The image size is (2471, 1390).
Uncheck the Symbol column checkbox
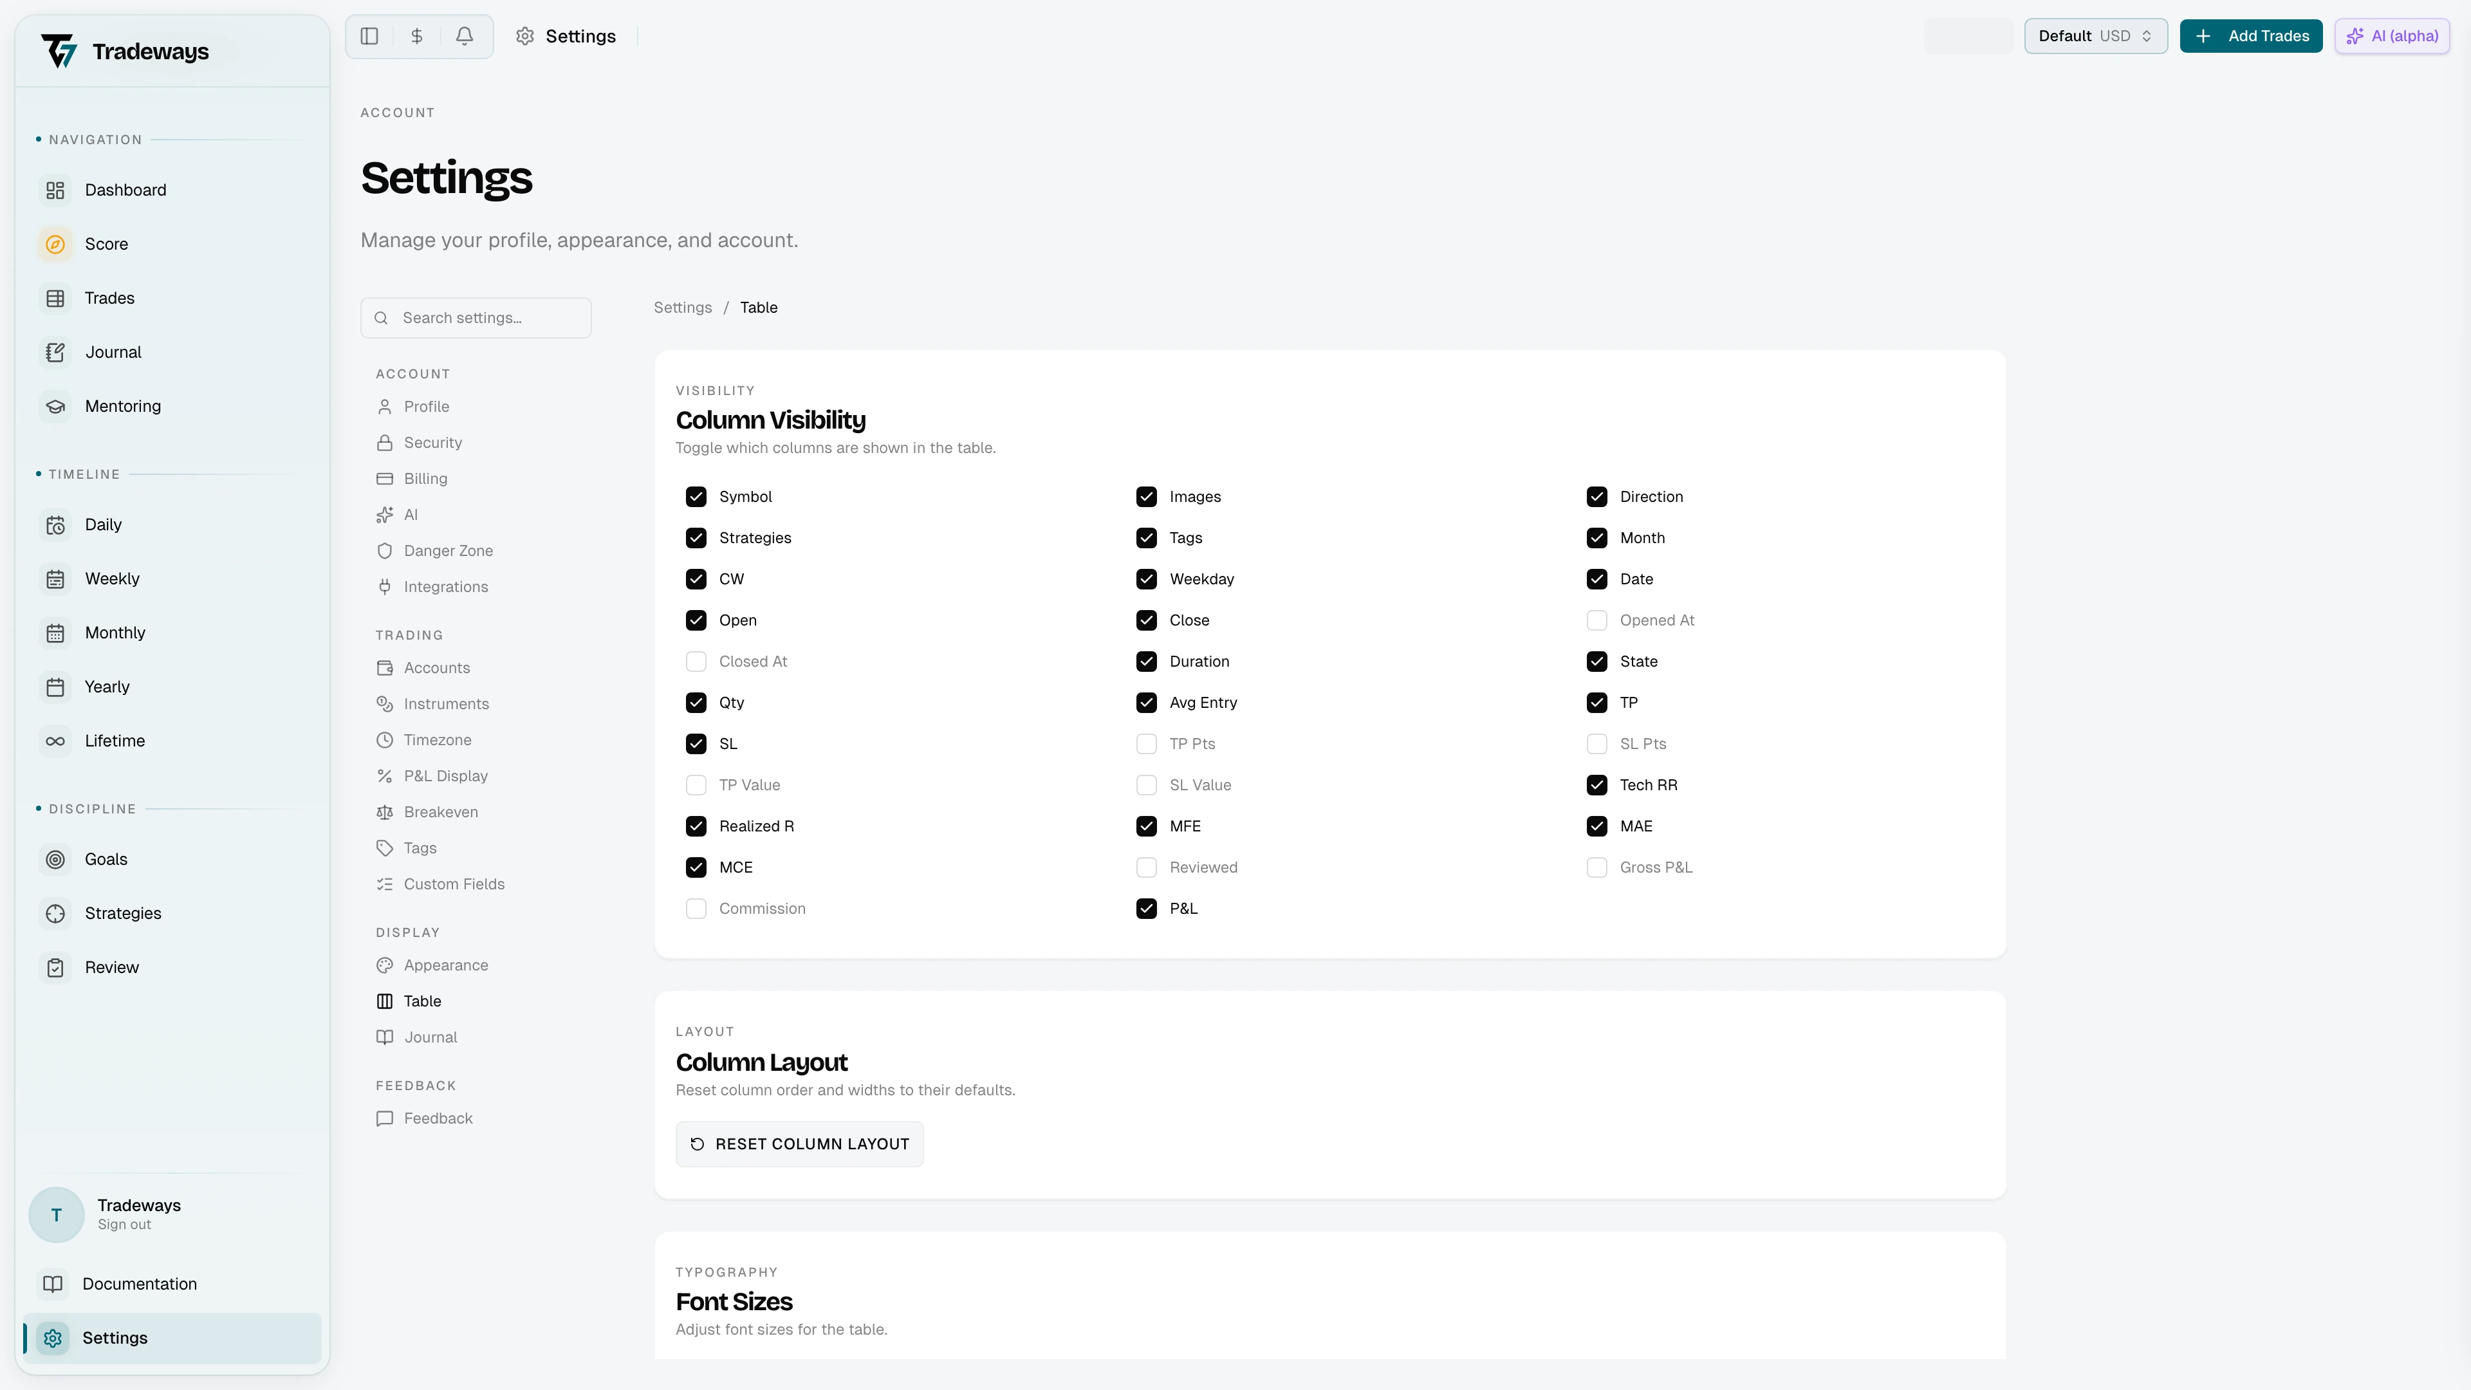click(x=696, y=497)
